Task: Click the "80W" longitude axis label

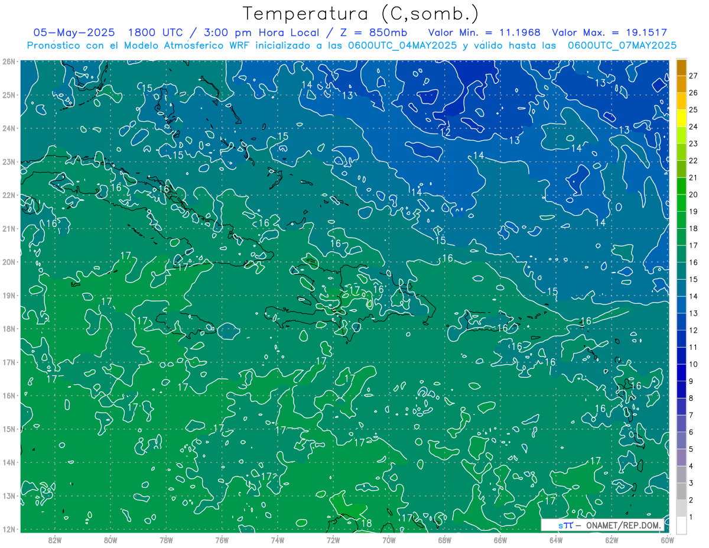Action: coord(110,540)
